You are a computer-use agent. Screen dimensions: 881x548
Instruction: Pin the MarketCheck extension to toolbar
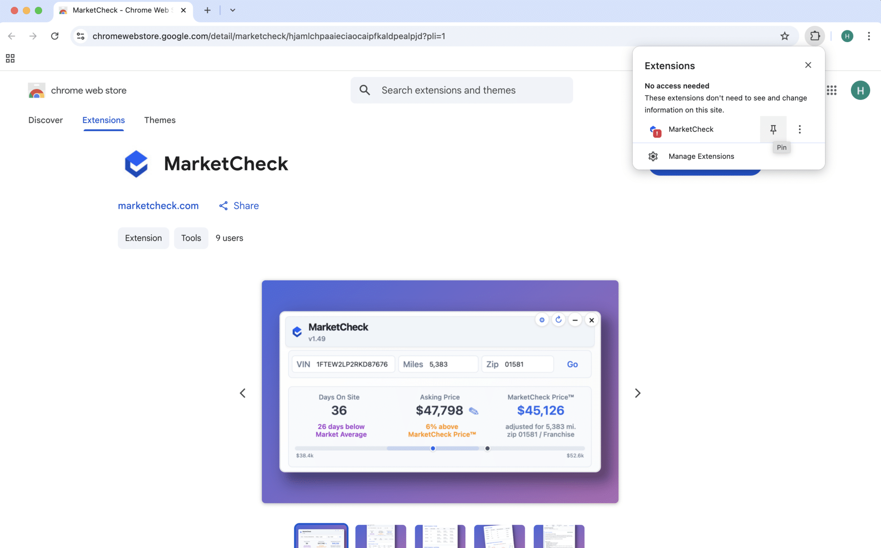[x=773, y=129]
